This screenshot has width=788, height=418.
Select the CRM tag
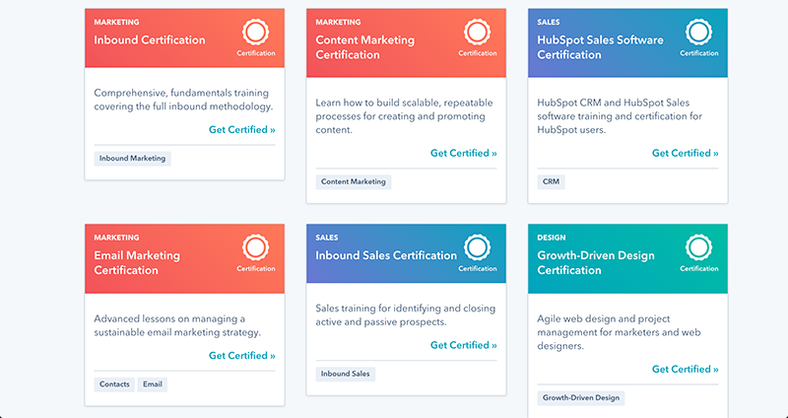tap(552, 181)
